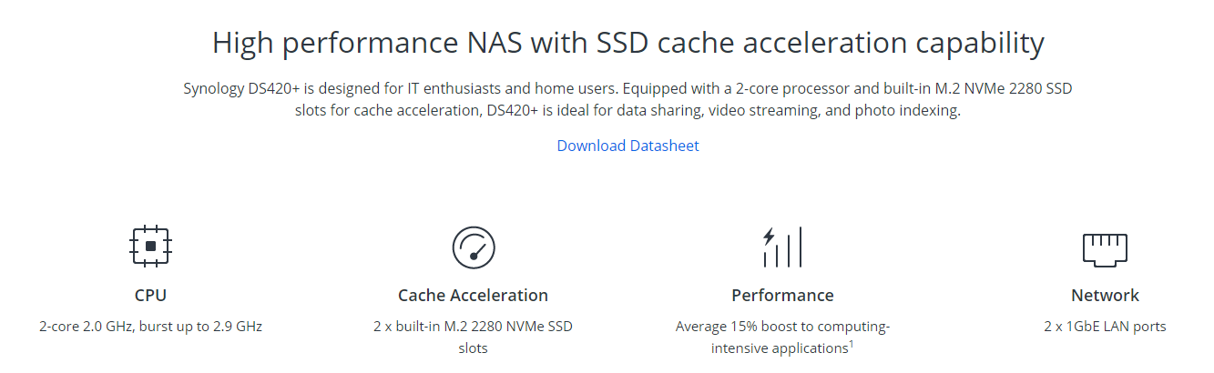Screen dimensions: 1214x373
Task: Click the word 'slots' under Cache Acceleration
Action: (x=473, y=348)
